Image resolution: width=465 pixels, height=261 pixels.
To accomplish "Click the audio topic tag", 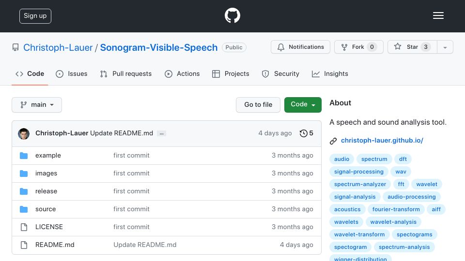I will 341,159.
